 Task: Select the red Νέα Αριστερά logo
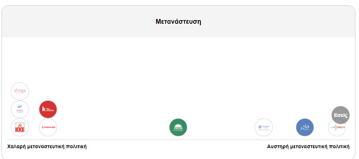pyautogui.click(x=48, y=109)
